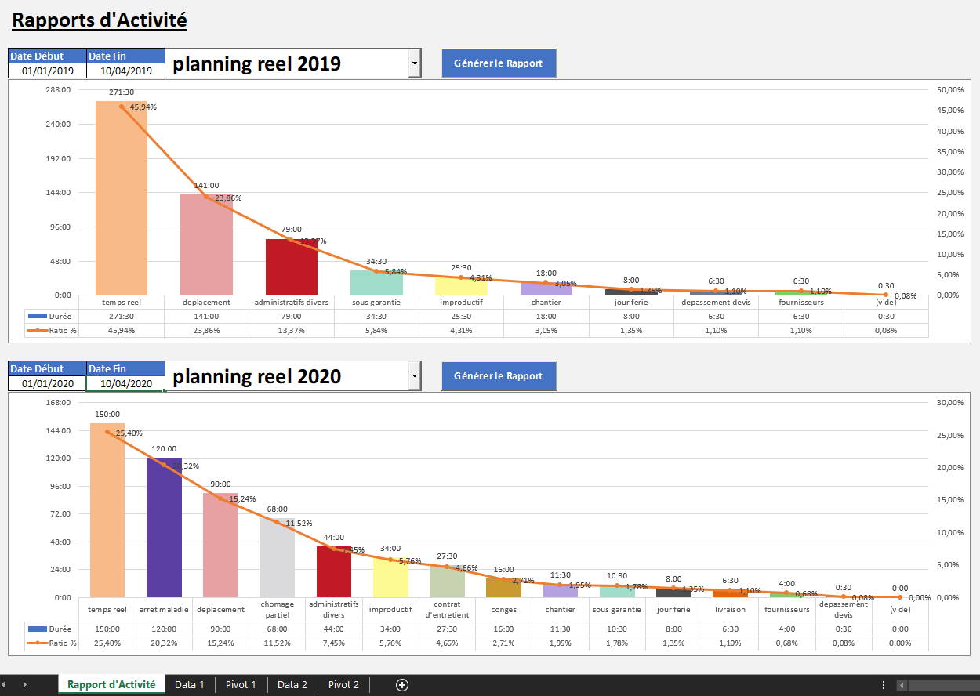Screen dimensions: 980x696
Task: Select the Ratio % legend marker in 2020 chart
Action: tap(37, 643)
